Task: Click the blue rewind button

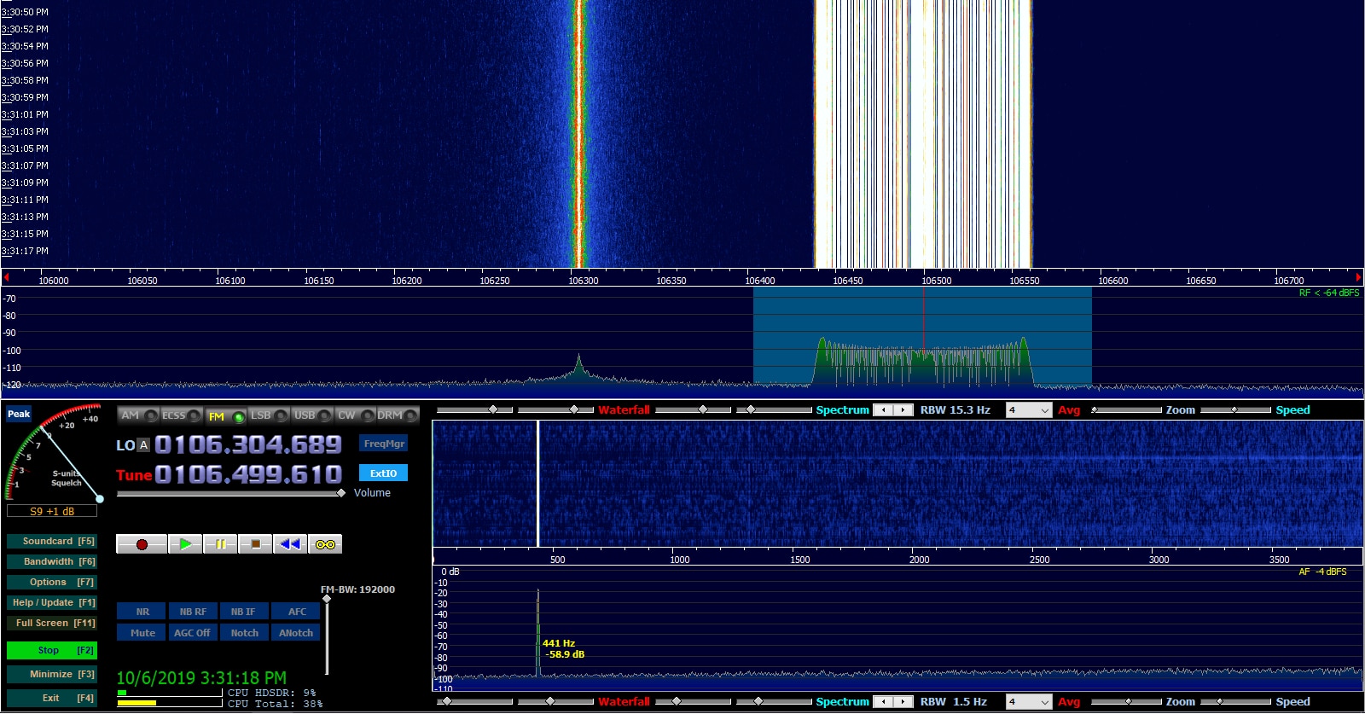Action: pos(290,544)
